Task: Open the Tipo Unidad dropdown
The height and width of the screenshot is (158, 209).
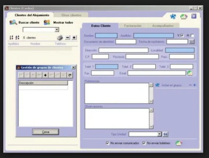Action: [x=159, y=134]
